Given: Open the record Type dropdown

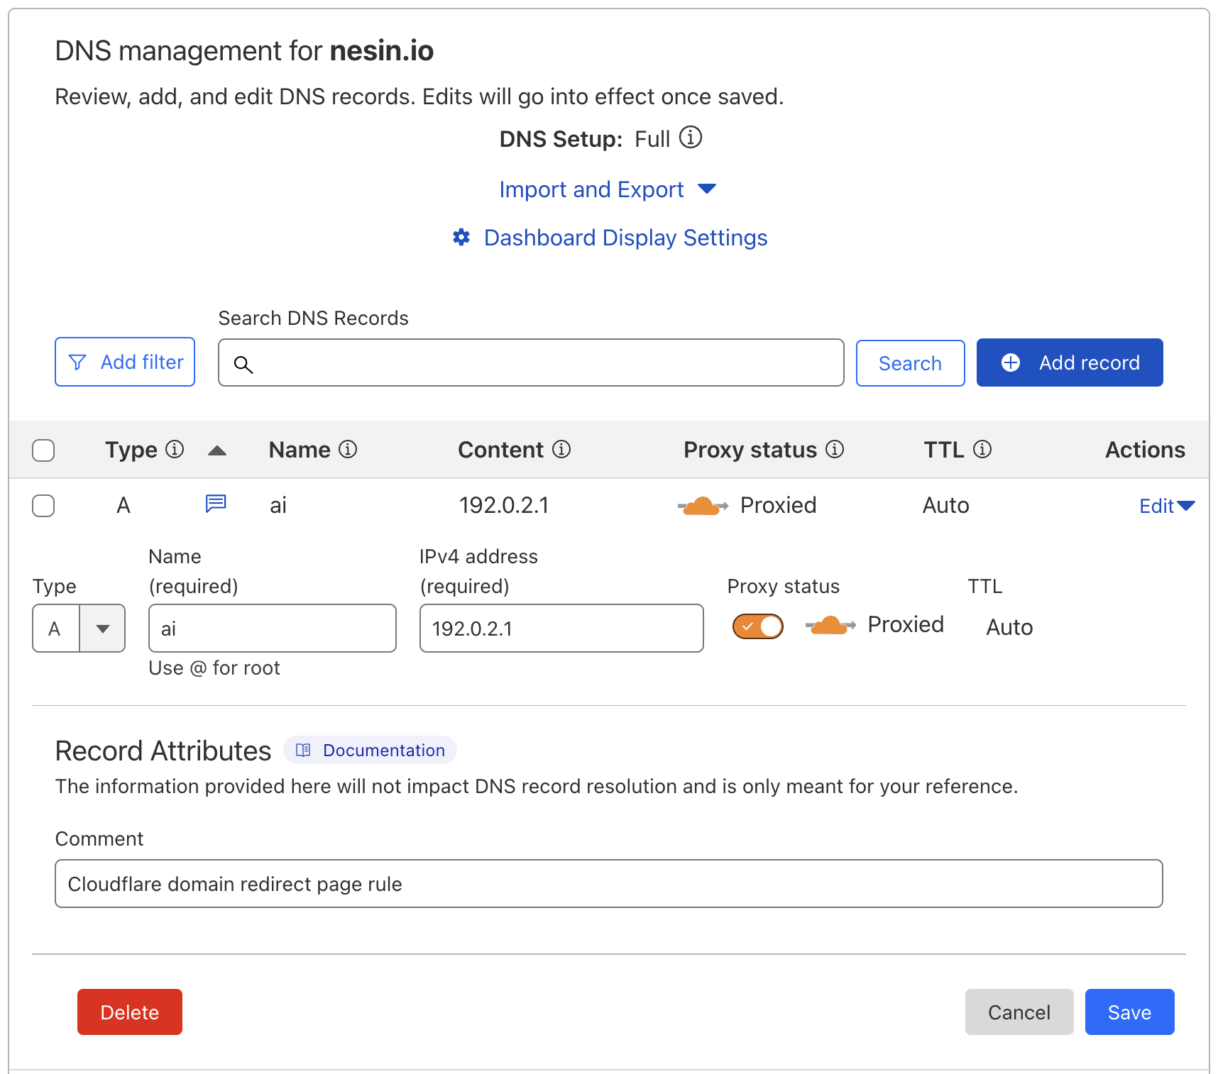Looking at the screenshot, I should pyautogui.click(x=102, y=629).
